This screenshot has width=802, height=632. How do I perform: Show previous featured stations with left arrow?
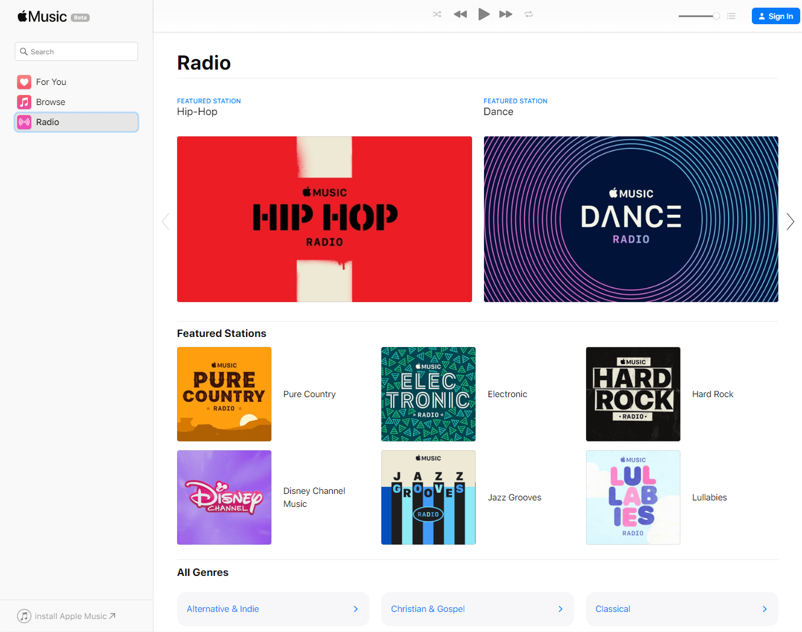(x=165, y=221)
